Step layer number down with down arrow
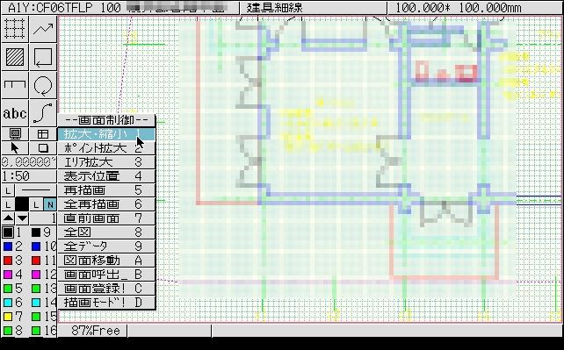 [x=22, y=218]
